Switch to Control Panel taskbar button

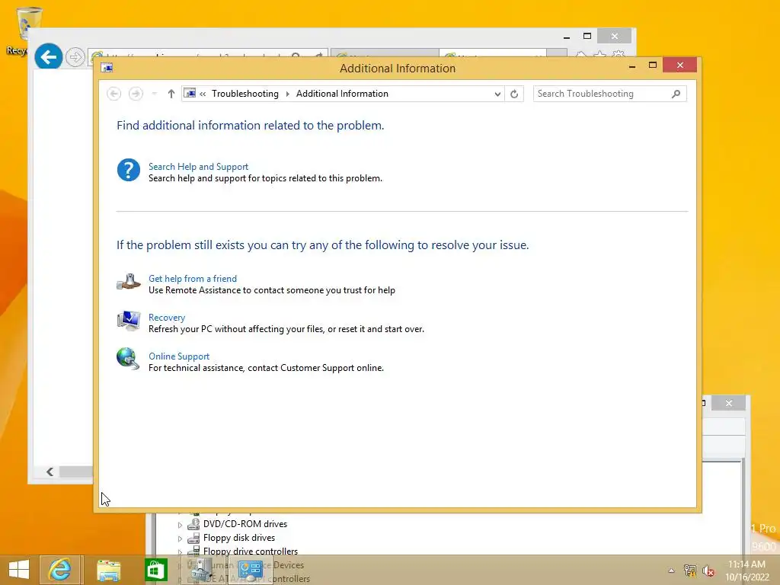click(250, 570)
